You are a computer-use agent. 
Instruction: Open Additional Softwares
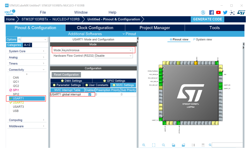coord(85,34)
